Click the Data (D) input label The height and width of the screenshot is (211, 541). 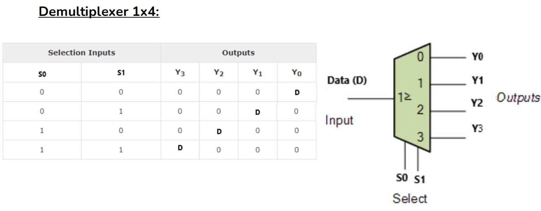[x=347, y=80]
